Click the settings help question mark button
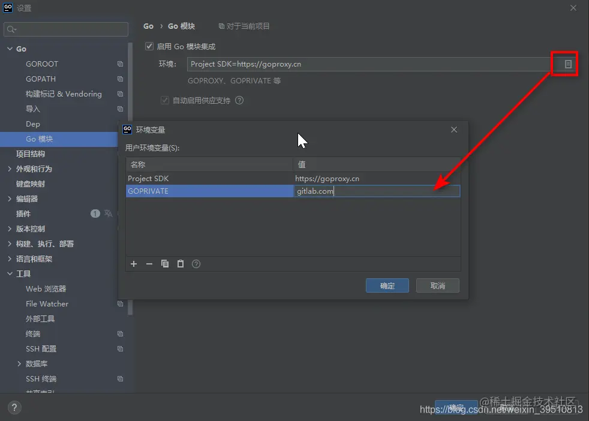The width and height of the screenshot is (589, 421). click(x=14, y=407)
